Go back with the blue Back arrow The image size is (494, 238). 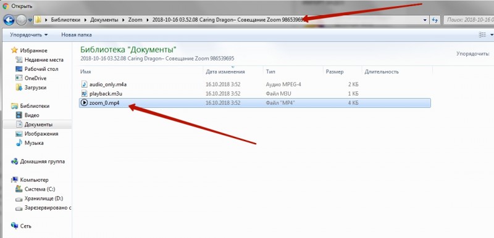coord(9,20)
